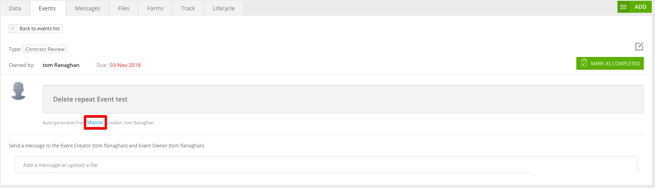Open the Master event link
Viewport: 655px width, 188px height.
(95, 123)
